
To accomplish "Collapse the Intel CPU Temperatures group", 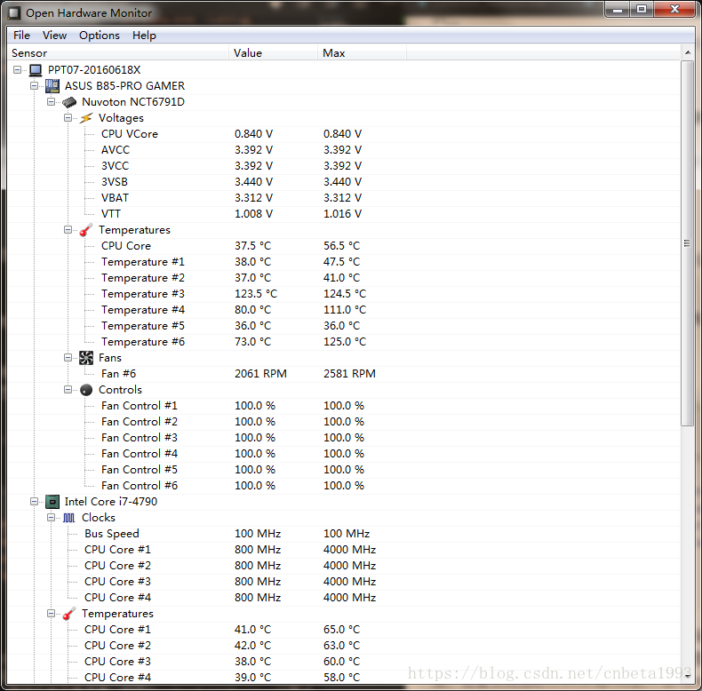I will pos(51,614).
